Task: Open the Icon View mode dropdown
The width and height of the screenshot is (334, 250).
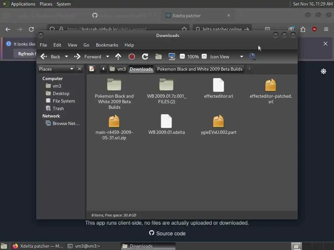Action: point(227,57)
